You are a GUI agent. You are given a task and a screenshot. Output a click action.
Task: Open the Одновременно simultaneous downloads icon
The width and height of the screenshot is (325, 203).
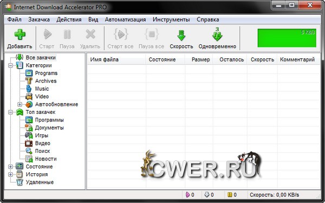pyautogui.click(x=217, y=34)
